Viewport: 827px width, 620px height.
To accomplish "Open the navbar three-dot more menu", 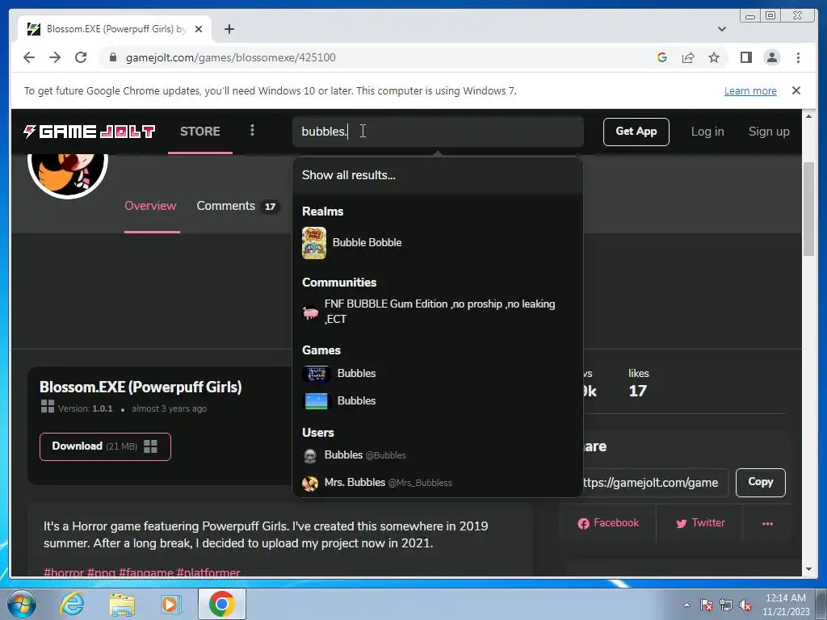I will click(252, 130).
